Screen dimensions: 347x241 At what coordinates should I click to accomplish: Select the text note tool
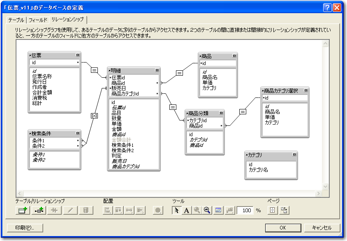point(186,210)
